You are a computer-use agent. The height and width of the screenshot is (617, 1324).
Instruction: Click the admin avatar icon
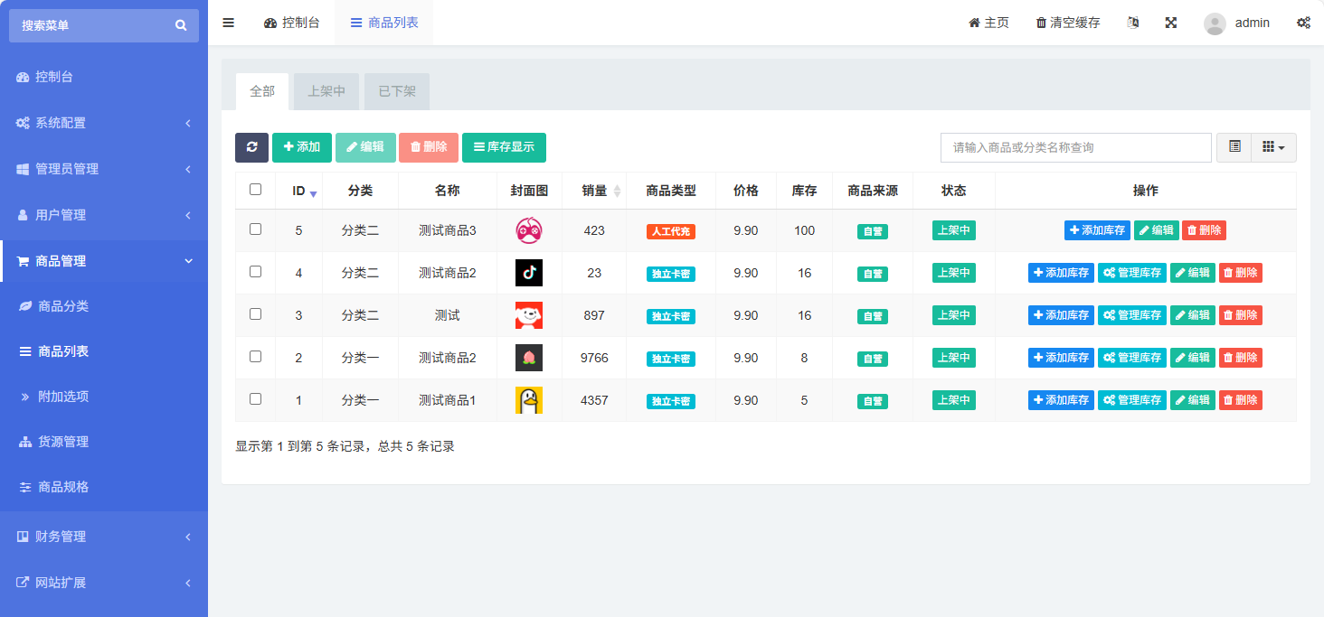point(1215,23)
